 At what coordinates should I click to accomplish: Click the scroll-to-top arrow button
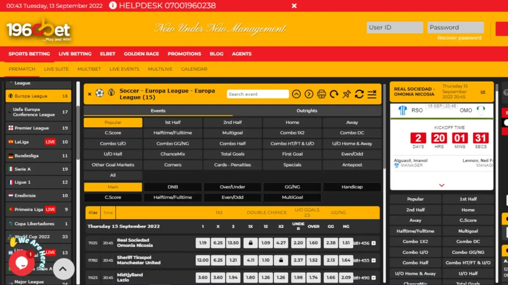pos(63,269)
